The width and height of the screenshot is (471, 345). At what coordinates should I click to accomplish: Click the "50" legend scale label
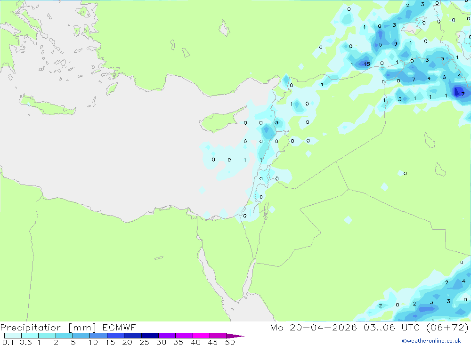[230, 342]
